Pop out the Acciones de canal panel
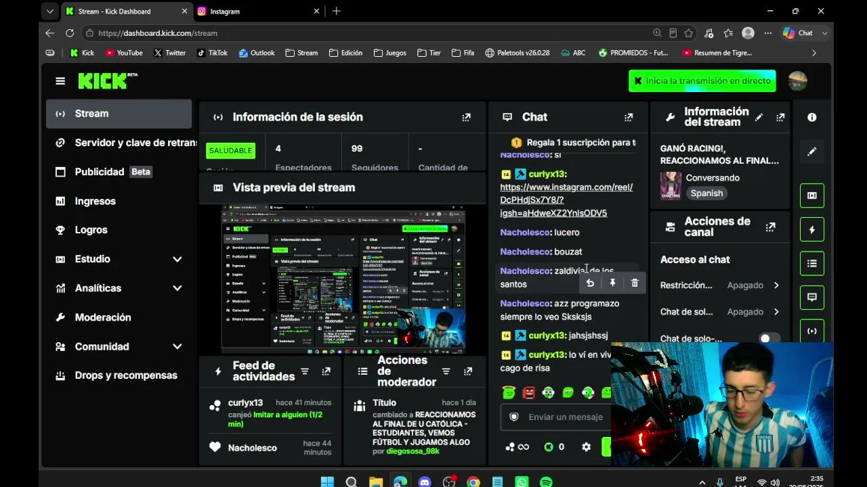Viewport: 867px width, 487px height. point(770,227)
